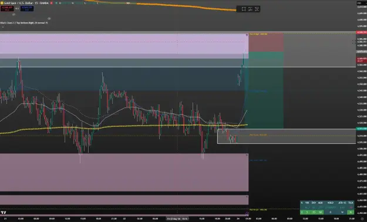The image size is (367, 222).
Task: Click the highlighted Fri 22 May date label
Action: point(177,218)
